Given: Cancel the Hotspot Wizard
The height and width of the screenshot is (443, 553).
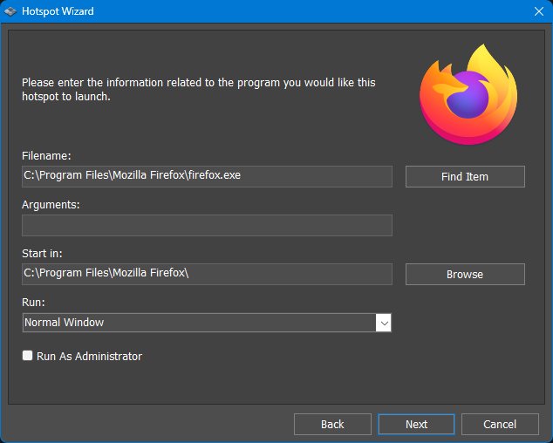Looking at the screenshot, I should click(x=500, y=424).
